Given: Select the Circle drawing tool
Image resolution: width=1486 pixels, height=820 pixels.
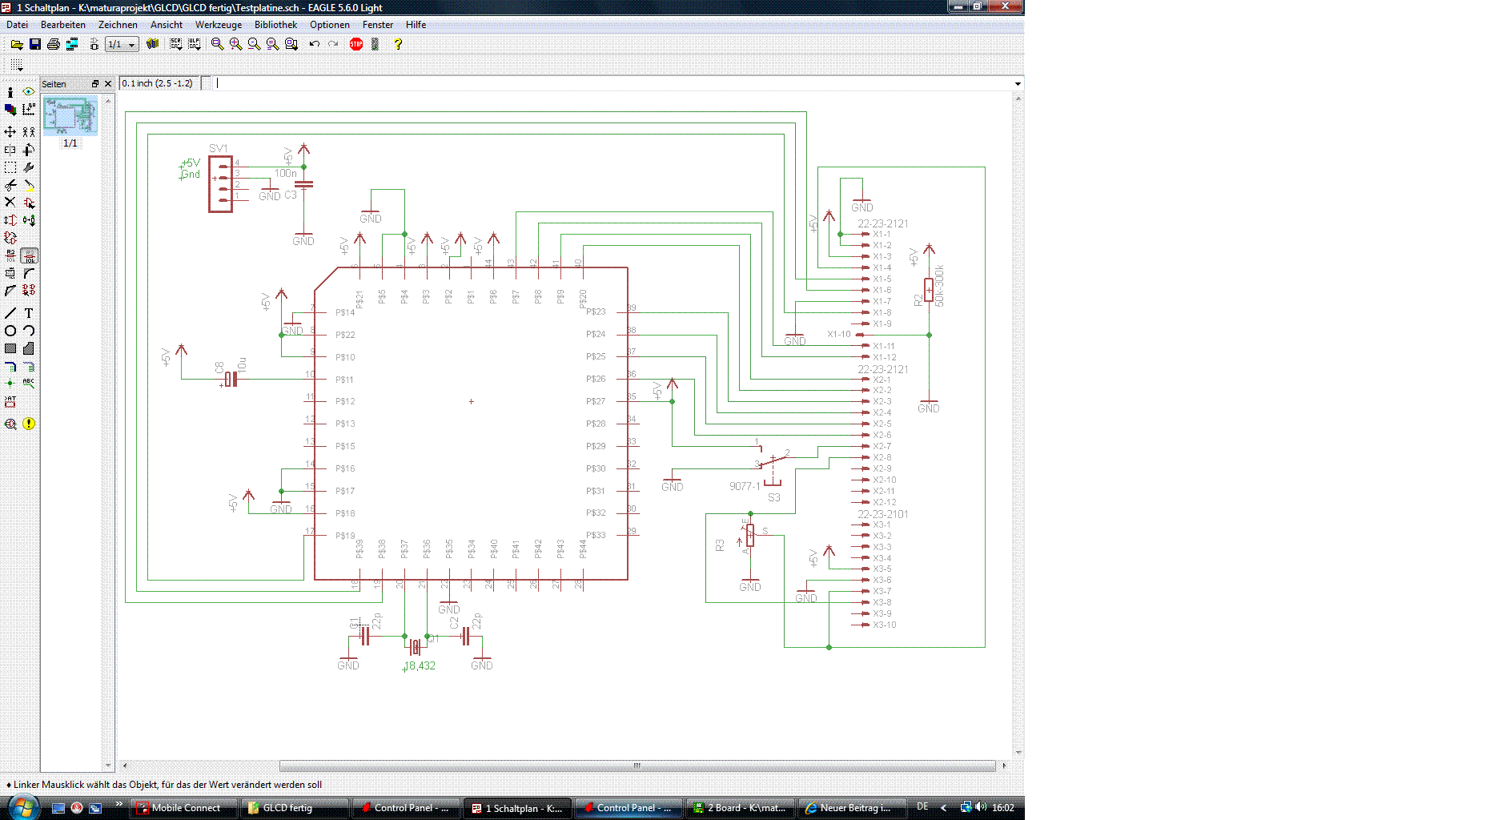Looking at the screenshot, I should click(10, 331).
